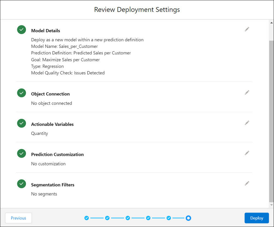Click green checkmark beside Model Details
274x227 pixels.
pos(22,30)
